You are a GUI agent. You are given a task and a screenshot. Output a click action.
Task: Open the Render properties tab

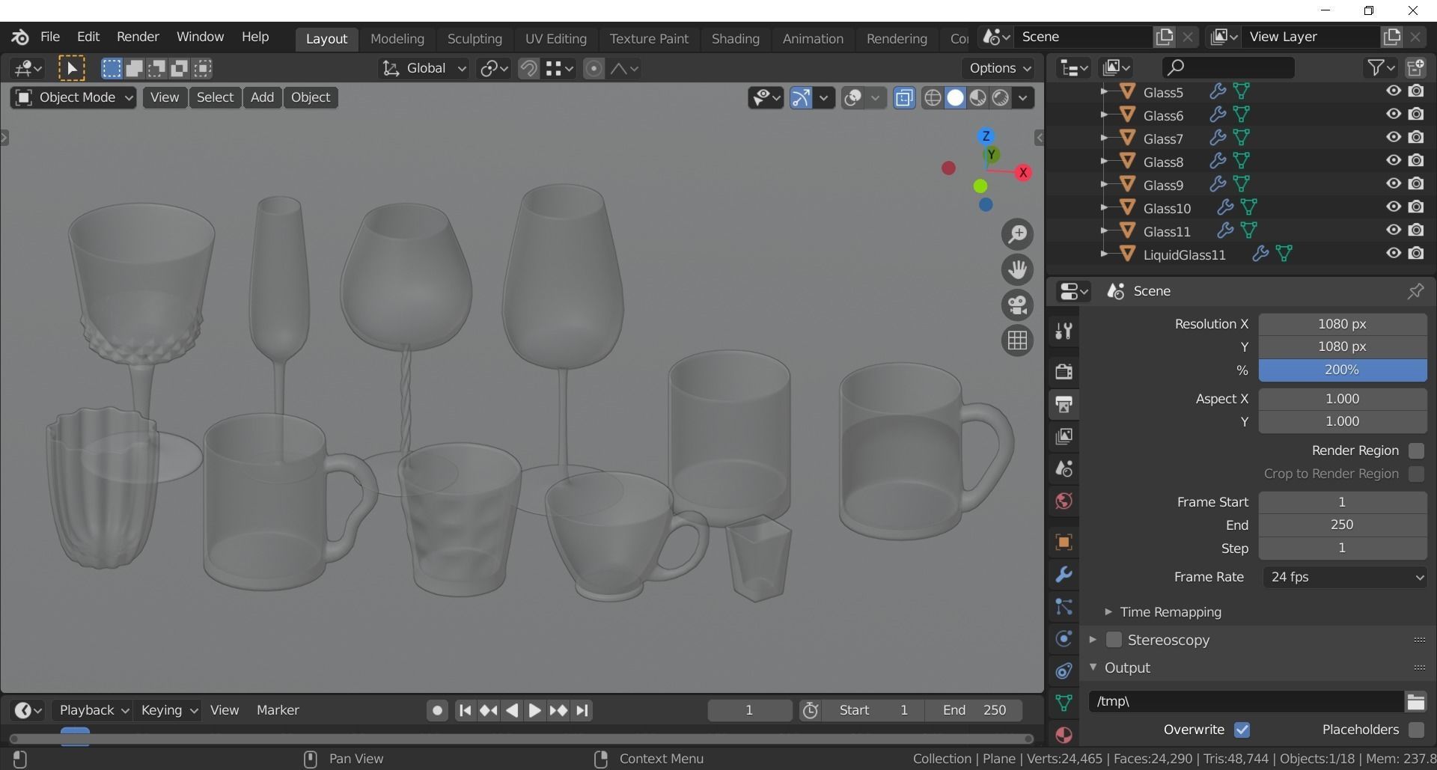1064,371
